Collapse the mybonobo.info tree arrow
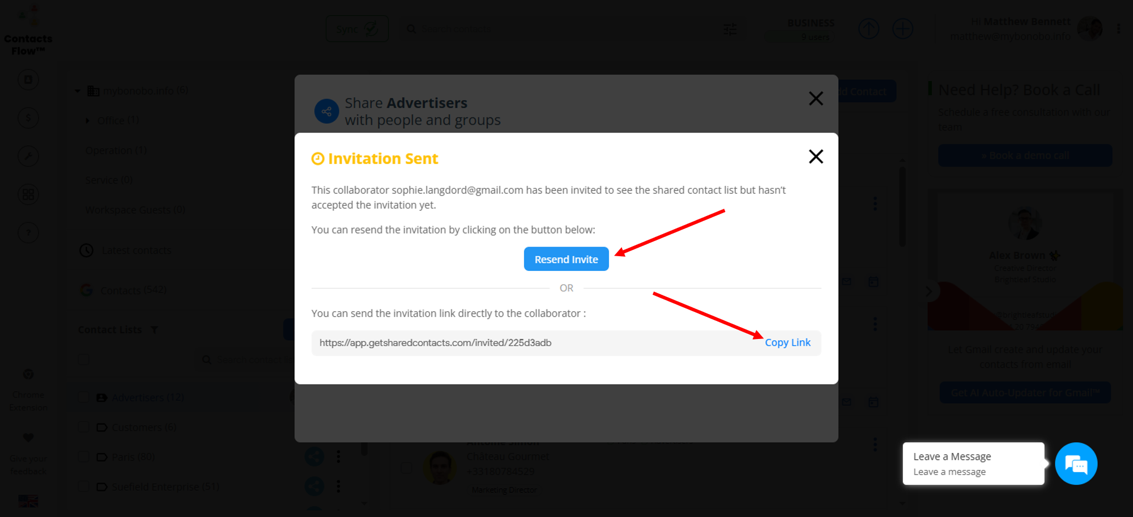 coord(78,91)
